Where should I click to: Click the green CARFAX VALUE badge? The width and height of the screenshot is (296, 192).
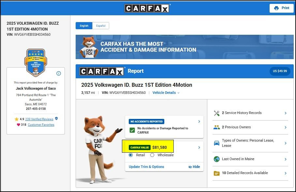click(140, 147)
